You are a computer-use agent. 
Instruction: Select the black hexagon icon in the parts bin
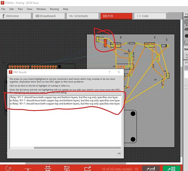click(x=186, y=36)
